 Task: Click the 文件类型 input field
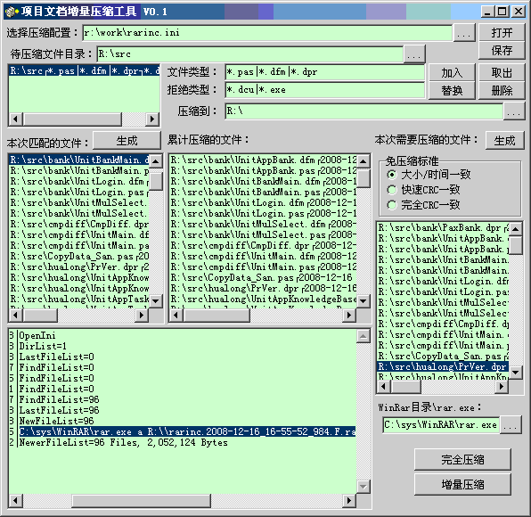pyautogui.click(x=324, y=72)
